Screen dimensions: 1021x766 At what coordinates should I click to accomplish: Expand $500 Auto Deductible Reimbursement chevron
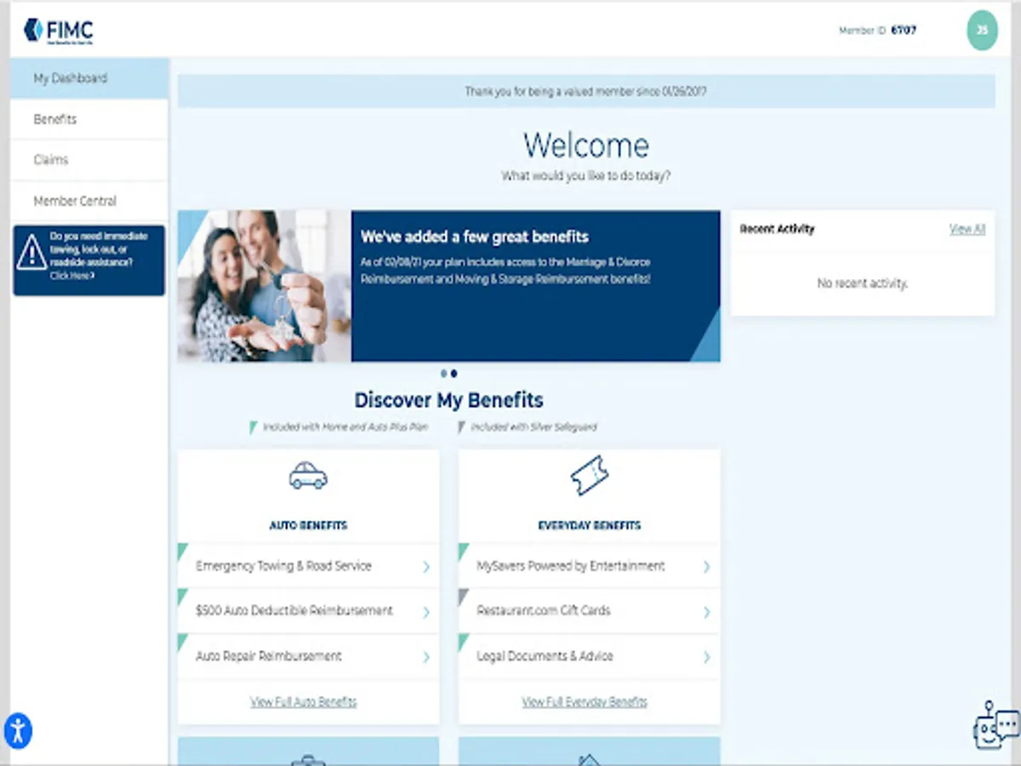pyautogui.click(x=426, y=612)
